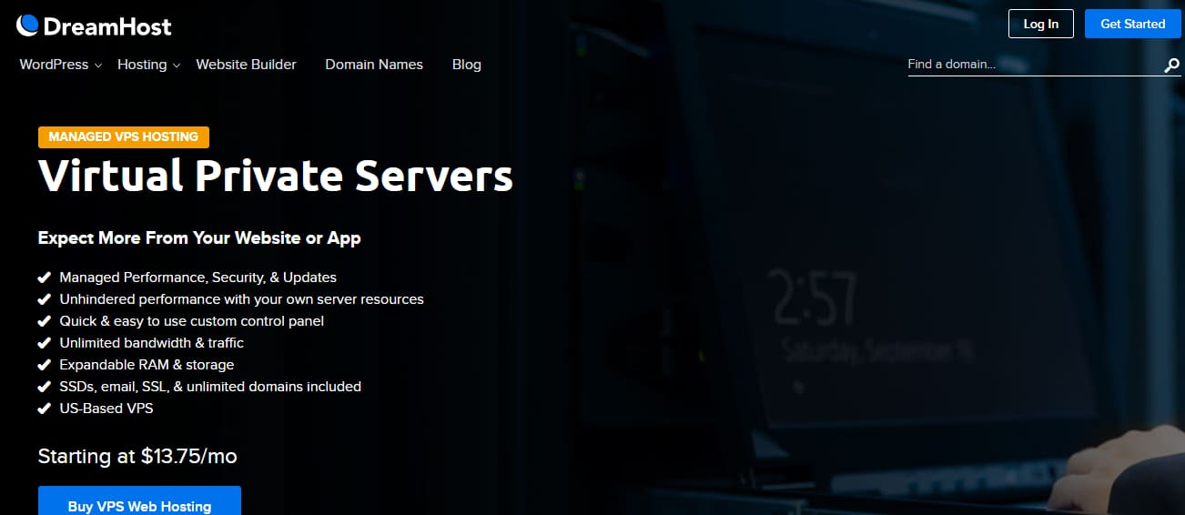Expand the Hosting menu chevron
The height and width of the screenshot is (515, 1185).
177,66
